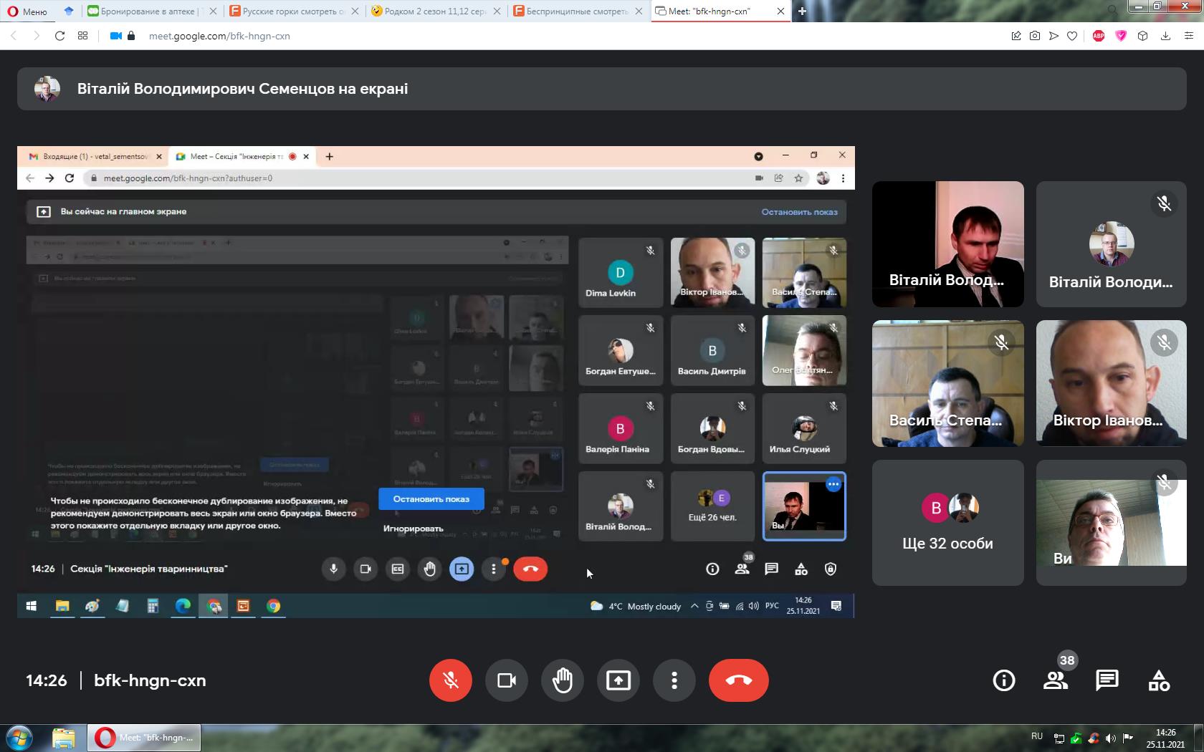Screen dimensions: 1204x752
Task: Open the Opera Меню button
Action: click(27, 11)
